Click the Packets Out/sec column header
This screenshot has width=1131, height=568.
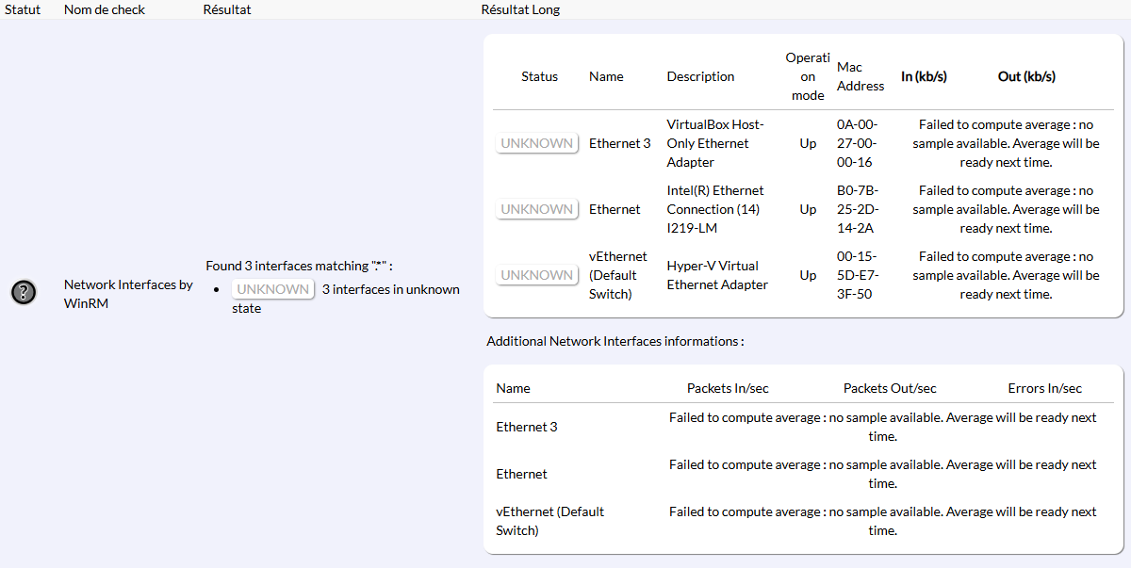click(890, 388)
